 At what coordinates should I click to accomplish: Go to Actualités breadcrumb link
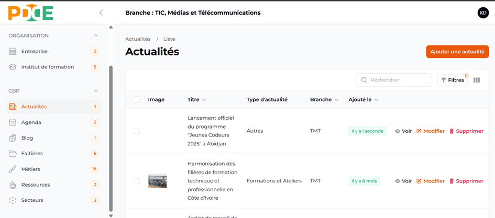coord(138,39)
